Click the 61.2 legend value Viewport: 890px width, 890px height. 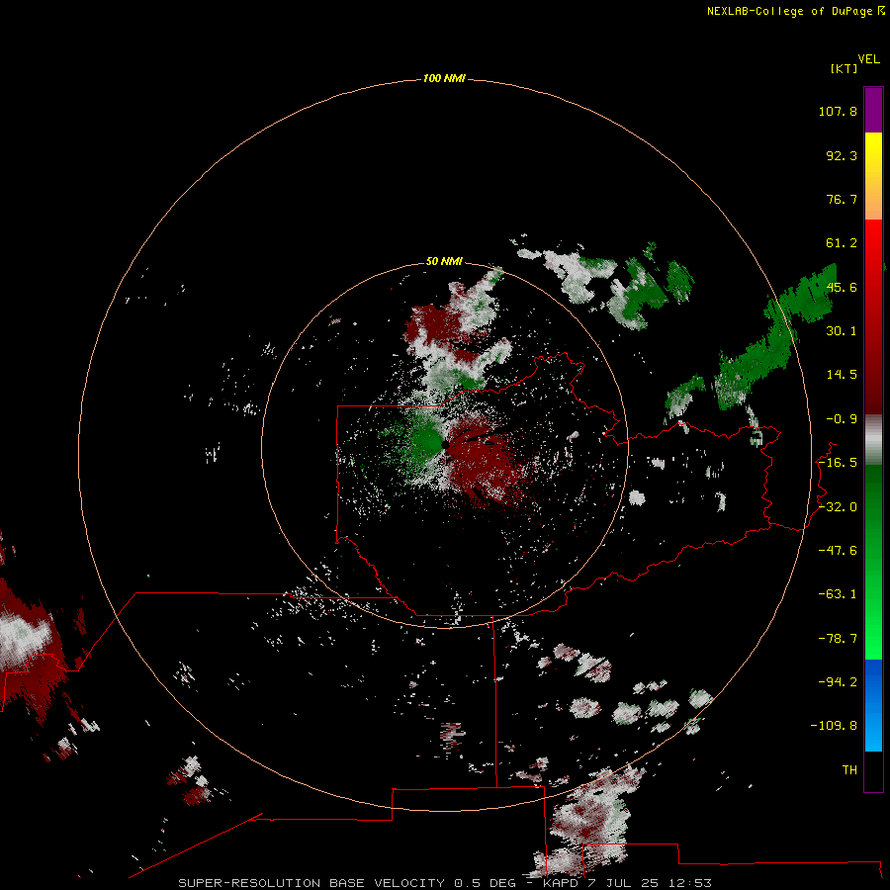[842, 243]
